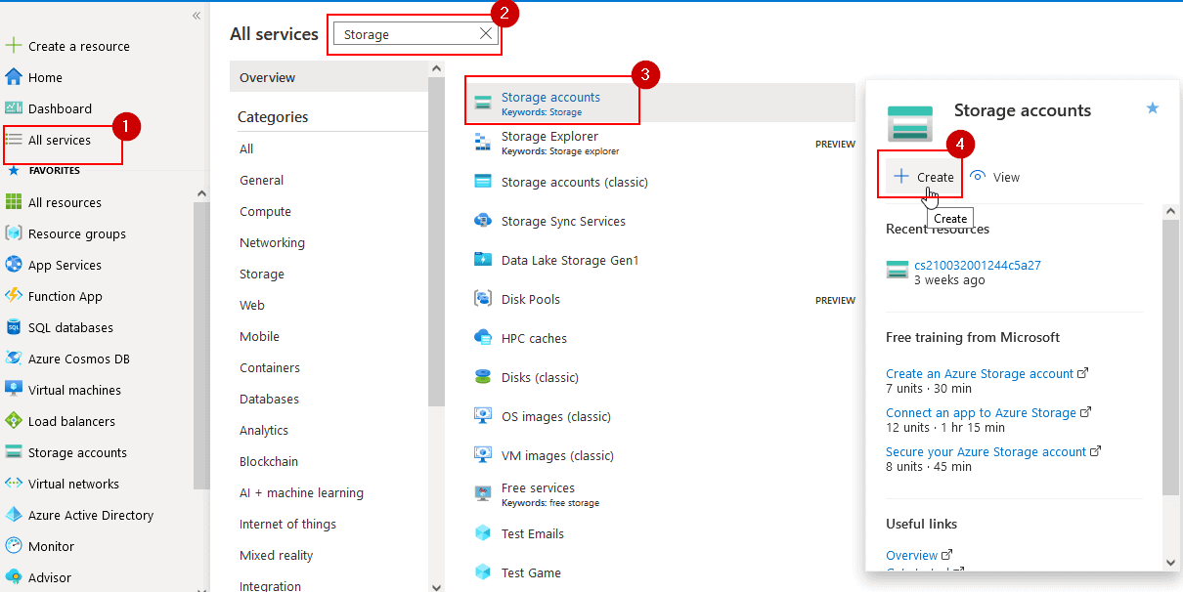Click the Create a resource plus icon

(x=14, y=46)
